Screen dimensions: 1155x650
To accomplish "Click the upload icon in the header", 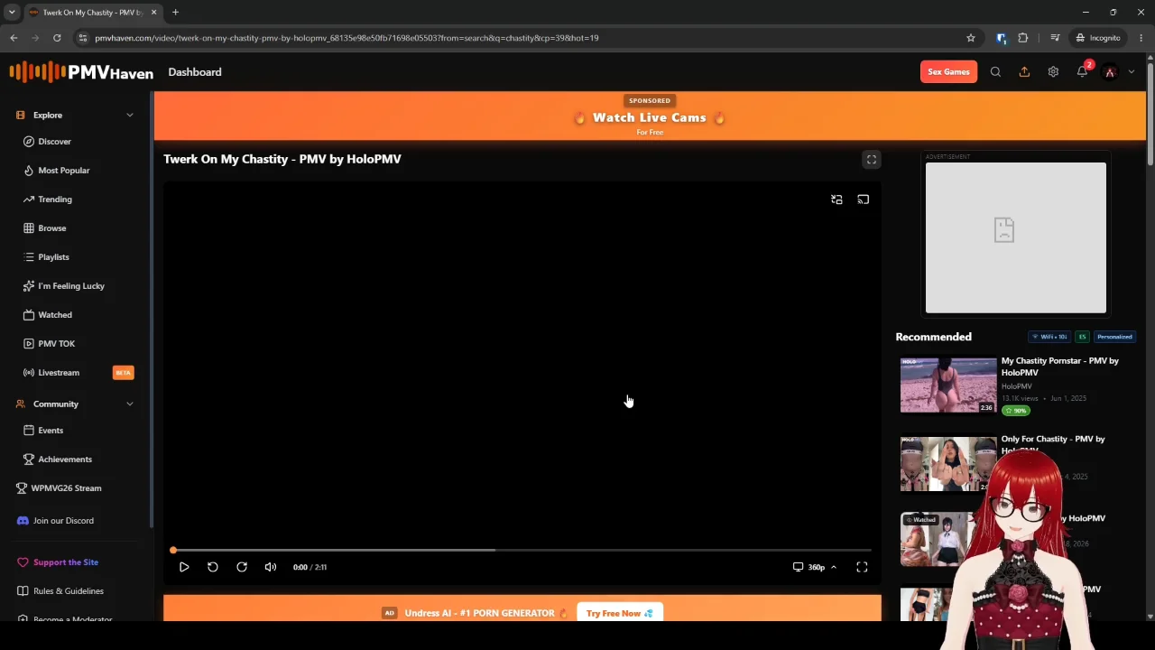I will pyautogui.click(x=1024, y=72).
